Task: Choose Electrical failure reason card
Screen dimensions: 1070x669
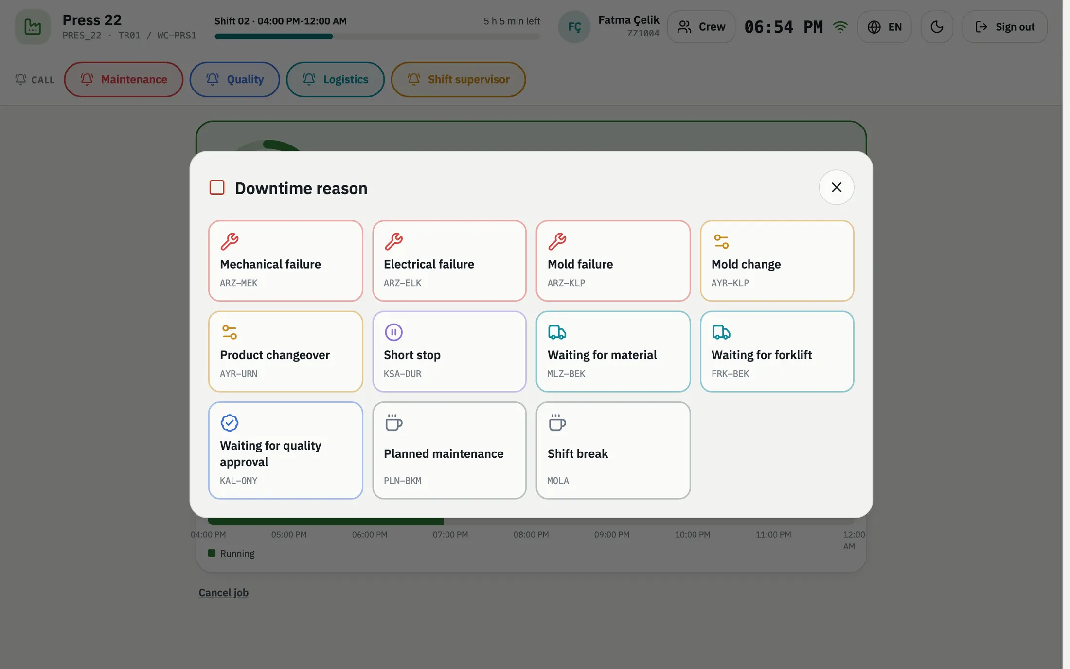Action: (x=449, y=261)
